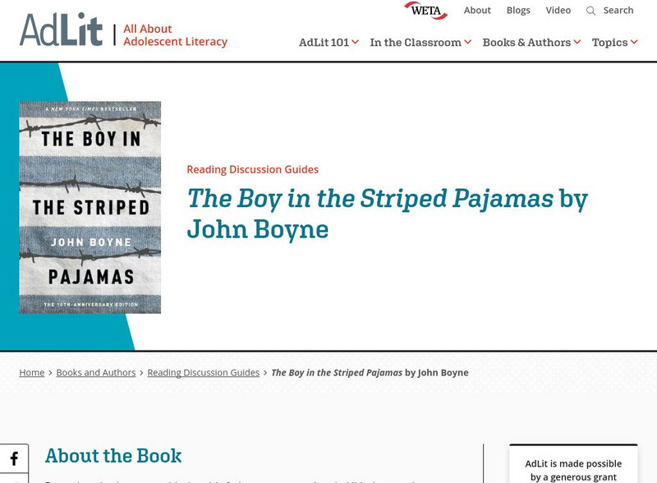657x483 pixels.
Task: Open the WETA logo link
Action: pos(425,11)
